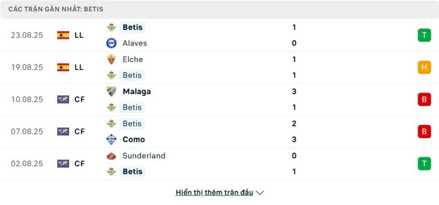
Task: Open Sunderland team name link
Action: coord(144,156)
